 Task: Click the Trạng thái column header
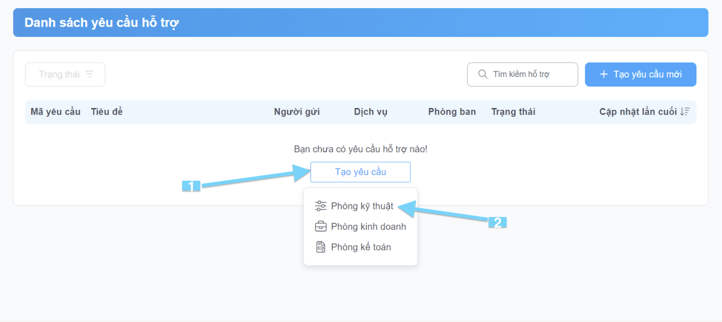click(x=513, y=112)
